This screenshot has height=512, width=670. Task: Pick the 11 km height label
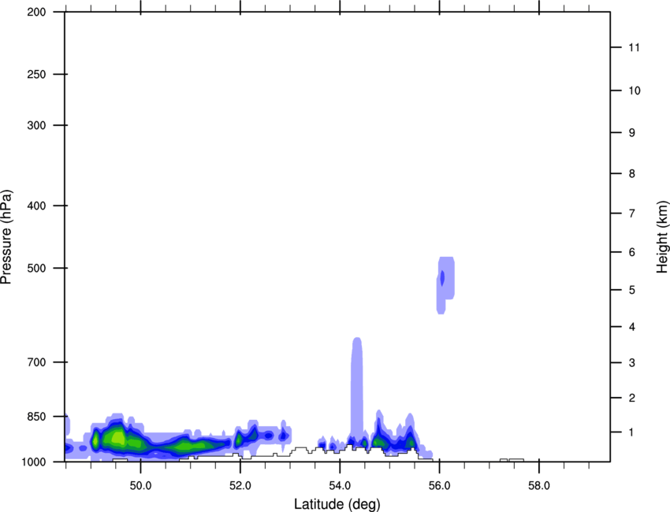(x=634, y=47)
